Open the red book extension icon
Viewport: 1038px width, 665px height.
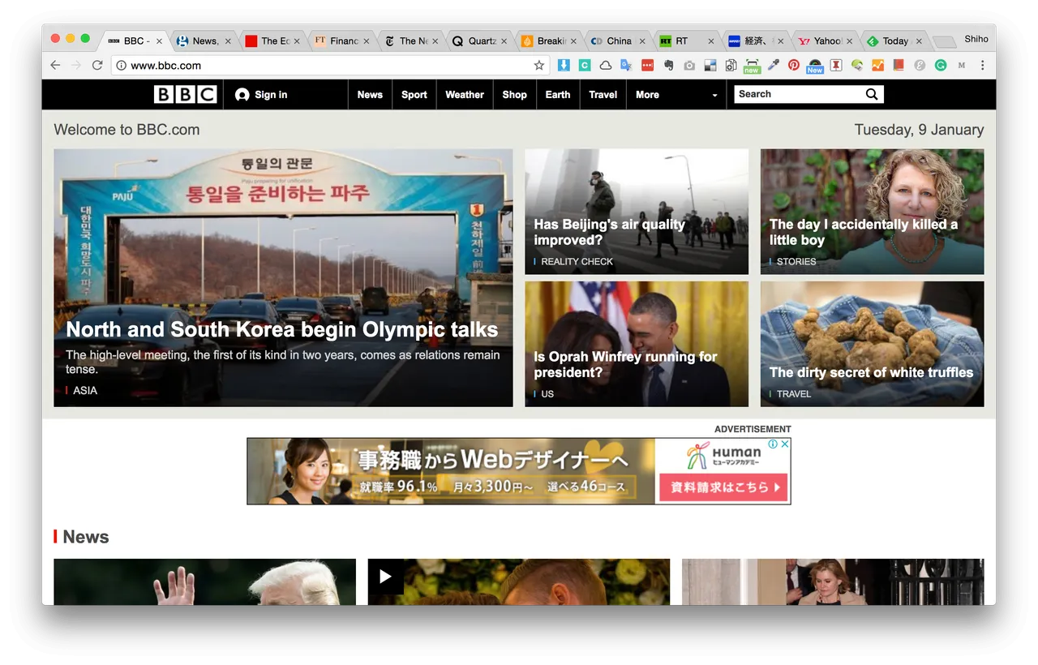pos(899,65)
